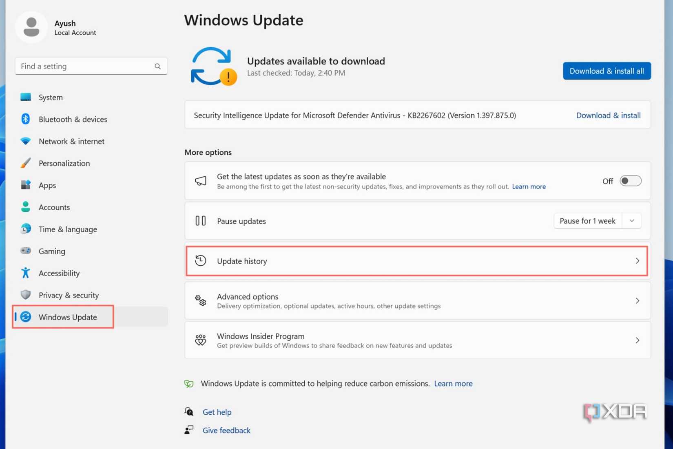Click the Network & internet icon
This screenshot has height=449, width=673.
(x=25, y=141)
